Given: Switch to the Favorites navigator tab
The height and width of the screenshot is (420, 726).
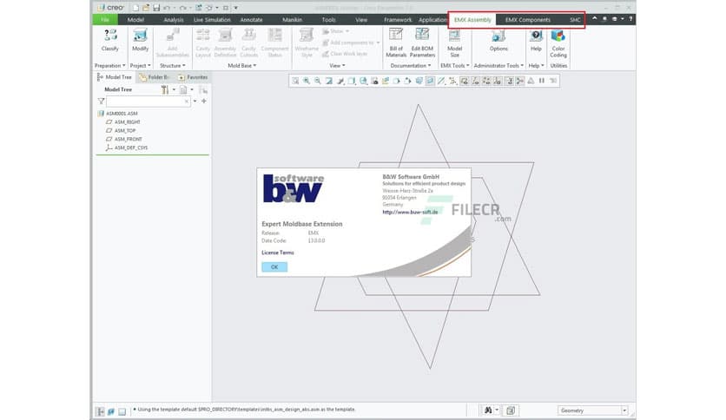Looking at the screenshot, I should (193, 77).
